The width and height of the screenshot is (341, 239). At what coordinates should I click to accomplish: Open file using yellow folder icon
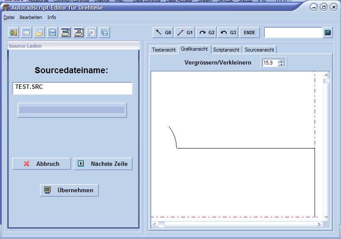39,32
